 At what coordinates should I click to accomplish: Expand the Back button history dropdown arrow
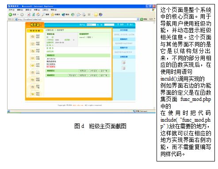(x=18, y=15)
